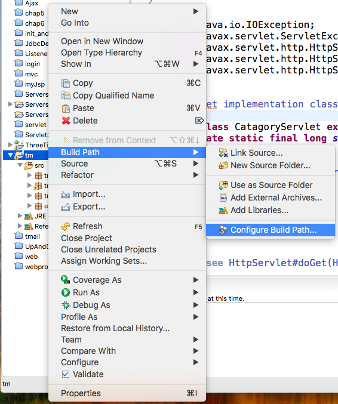Select the chap6 project
Image resolution: width=338 pixels, height=404 pixels.
35,23
